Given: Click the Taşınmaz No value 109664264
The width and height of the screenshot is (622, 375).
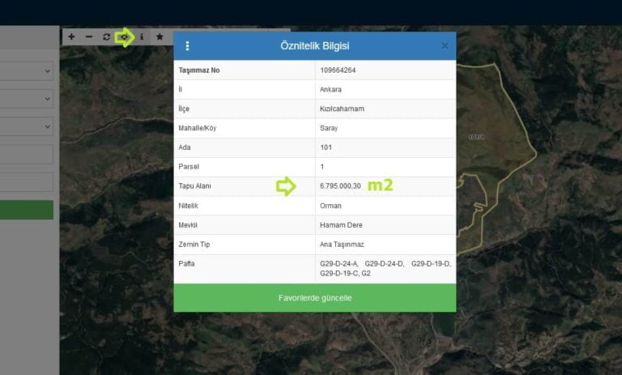Looking at the screenshot, I should pos(338,70).
